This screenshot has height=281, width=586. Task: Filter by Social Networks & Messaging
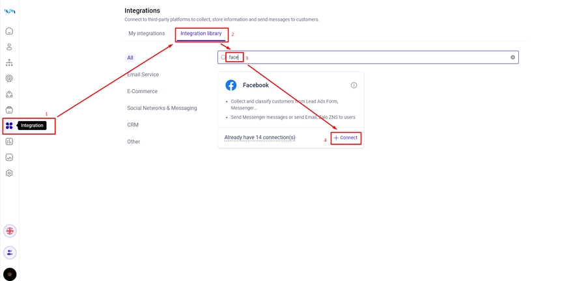pyautogui.click(x=161, y=108)
